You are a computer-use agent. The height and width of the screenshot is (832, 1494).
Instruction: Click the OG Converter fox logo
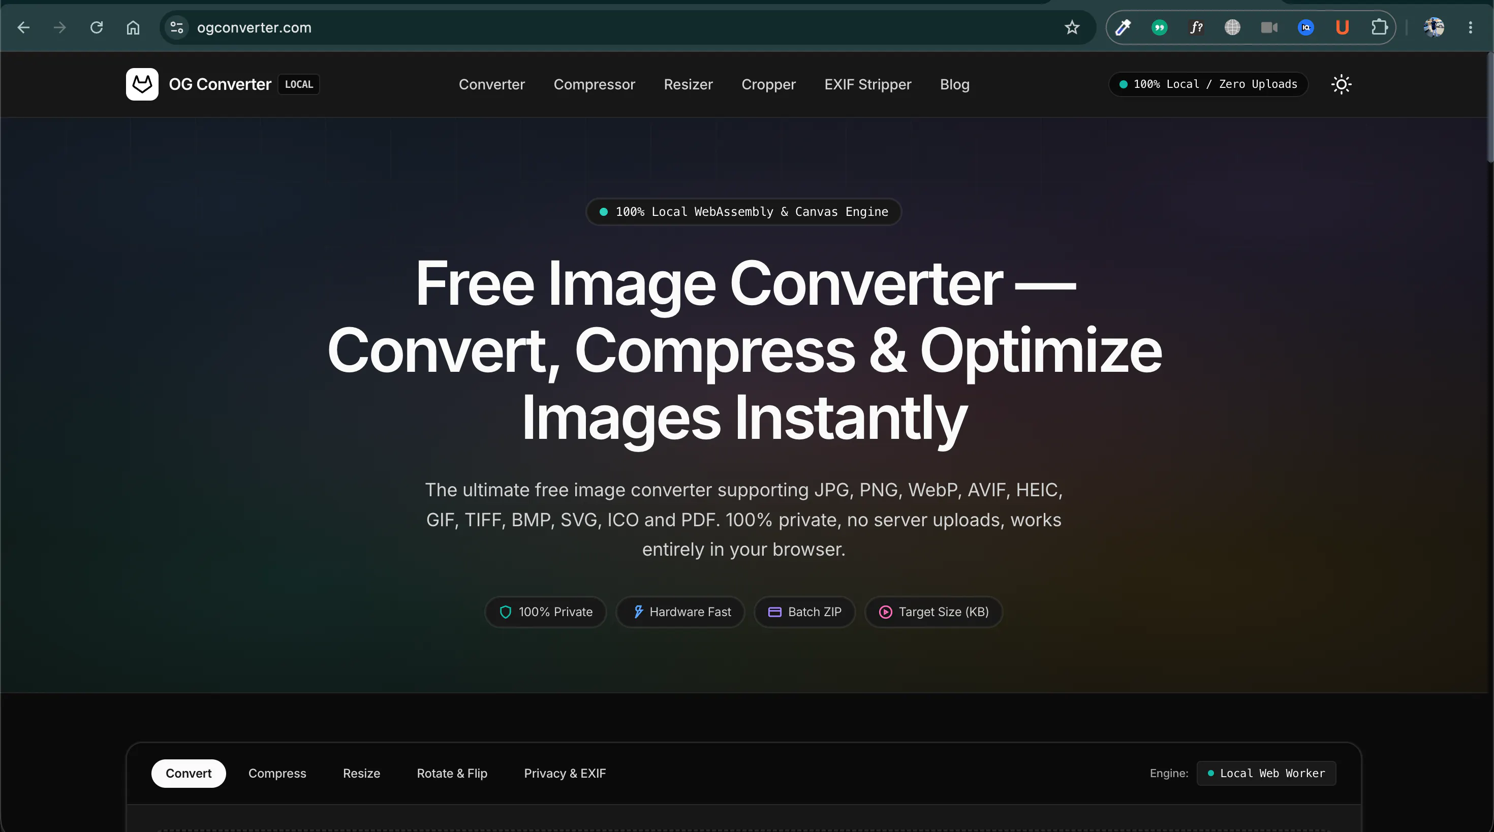pos(142,84)
